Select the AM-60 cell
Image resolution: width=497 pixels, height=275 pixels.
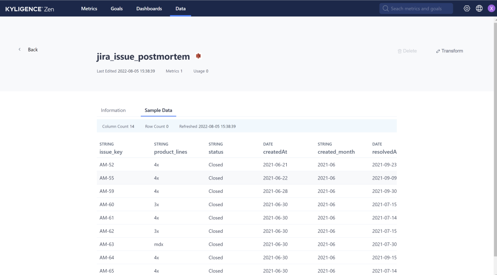tap(106, 204)
